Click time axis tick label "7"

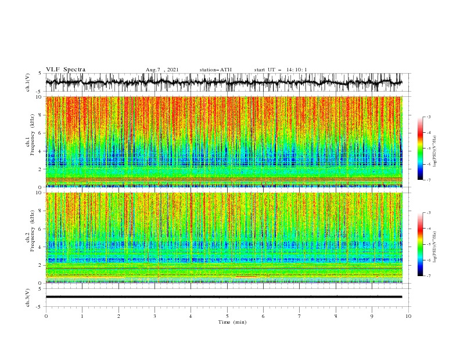coord(300,316)
